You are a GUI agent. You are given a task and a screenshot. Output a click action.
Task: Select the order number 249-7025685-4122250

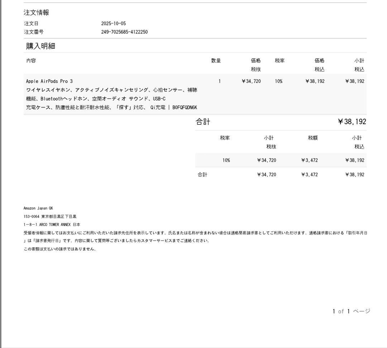[x=124, y=32]
